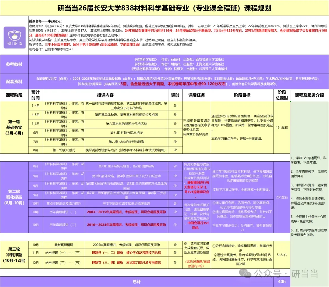Click the '20h左右' total hours cell
This screenshot has height=287, width=329.
pos(282,197)
